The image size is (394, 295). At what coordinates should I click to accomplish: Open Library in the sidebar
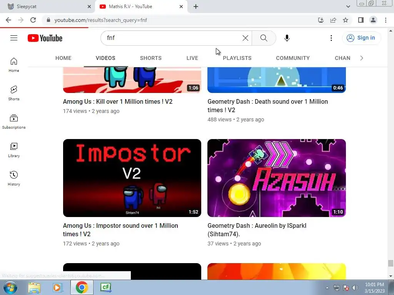tap(14, 150)
